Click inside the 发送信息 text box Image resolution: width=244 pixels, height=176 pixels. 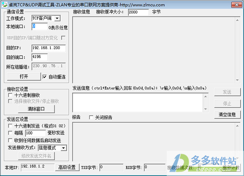click(x=138, y=102)
